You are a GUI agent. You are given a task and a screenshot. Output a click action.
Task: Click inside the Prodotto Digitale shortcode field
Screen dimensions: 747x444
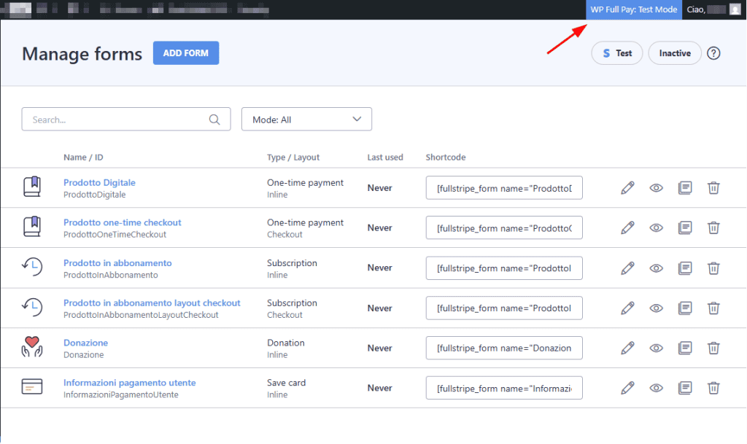coord(503,187)
